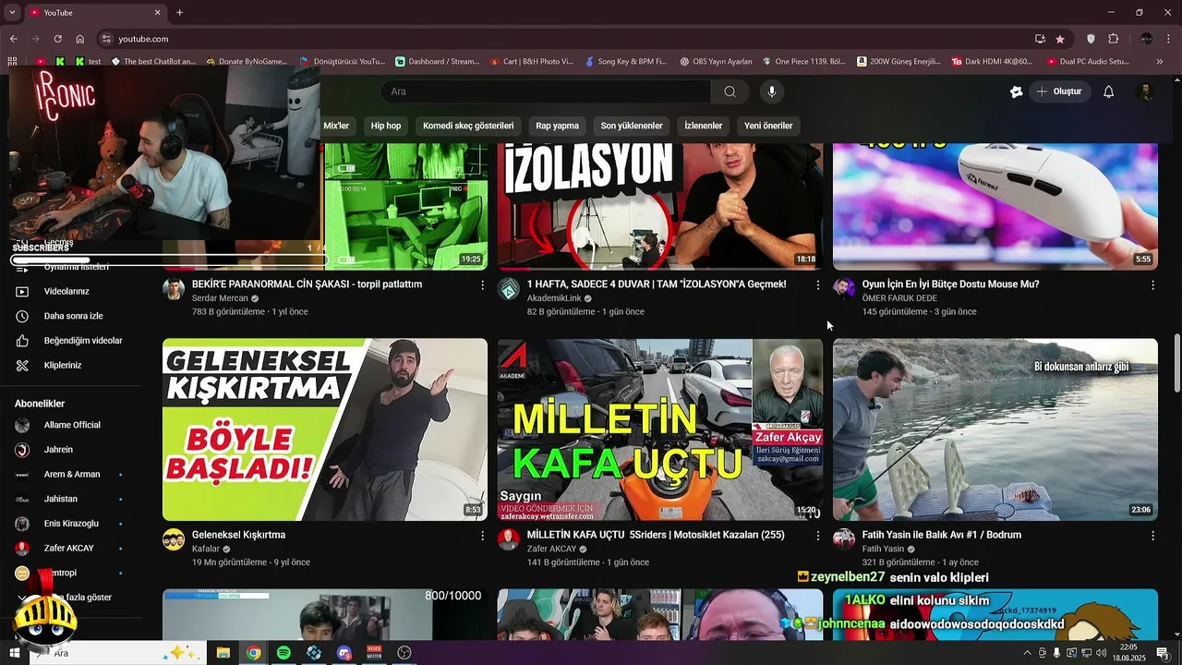Show hidden system tray icons
The image size is (1182, 665).
tap(1027, 653)
